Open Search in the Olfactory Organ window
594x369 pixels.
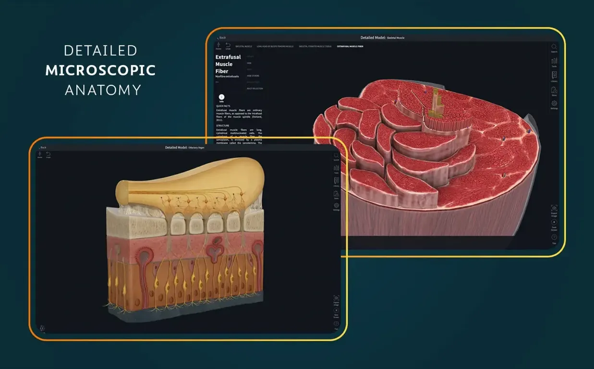(336, 157)
